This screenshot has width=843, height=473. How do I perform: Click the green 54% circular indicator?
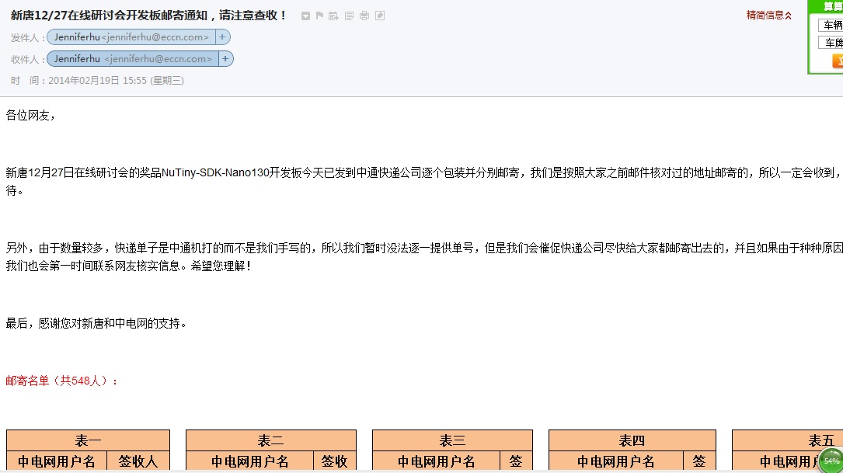(x=831, y=460)
